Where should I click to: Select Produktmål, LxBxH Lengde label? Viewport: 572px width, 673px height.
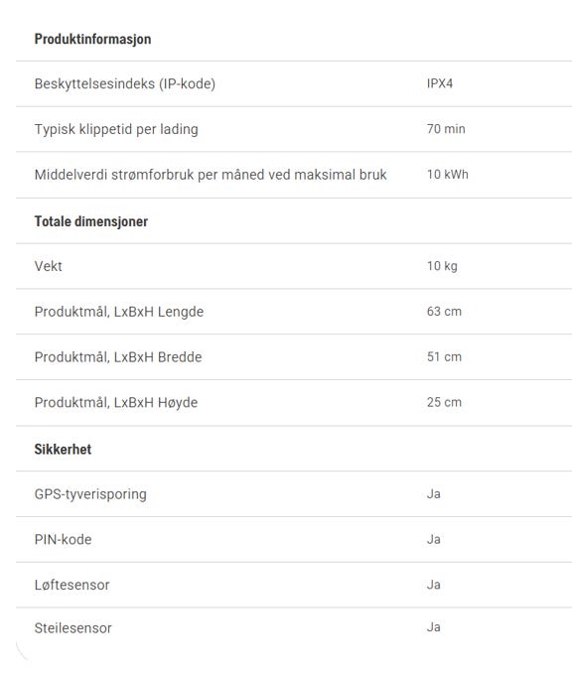point(119,312)
